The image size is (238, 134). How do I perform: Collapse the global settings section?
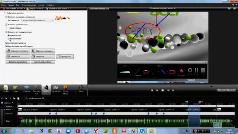4,13
